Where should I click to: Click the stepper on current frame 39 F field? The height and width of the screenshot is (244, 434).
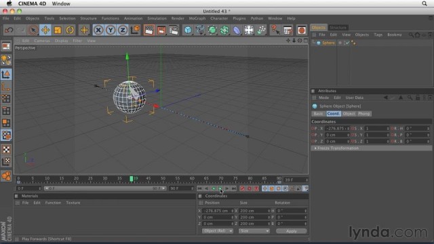(307, 180)
